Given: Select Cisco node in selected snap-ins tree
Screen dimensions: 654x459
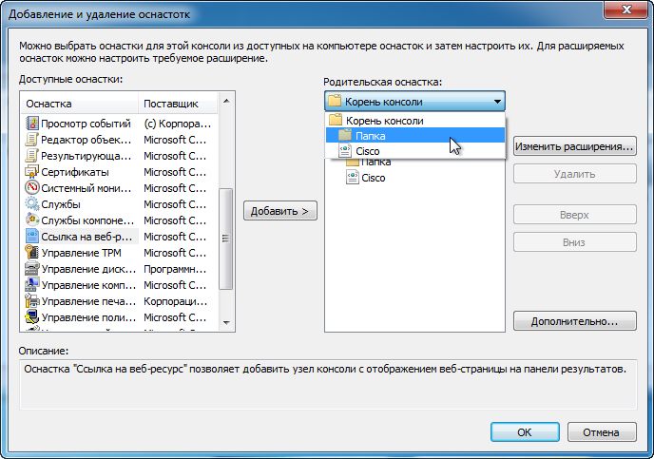Looking at the screenshot, I should pyautogui.click(x=374, y=178).
